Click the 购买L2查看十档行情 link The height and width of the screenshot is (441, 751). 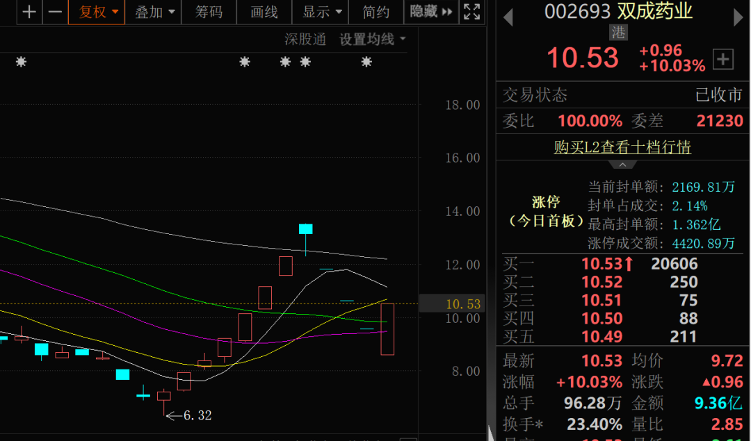[x=622, y=147]
